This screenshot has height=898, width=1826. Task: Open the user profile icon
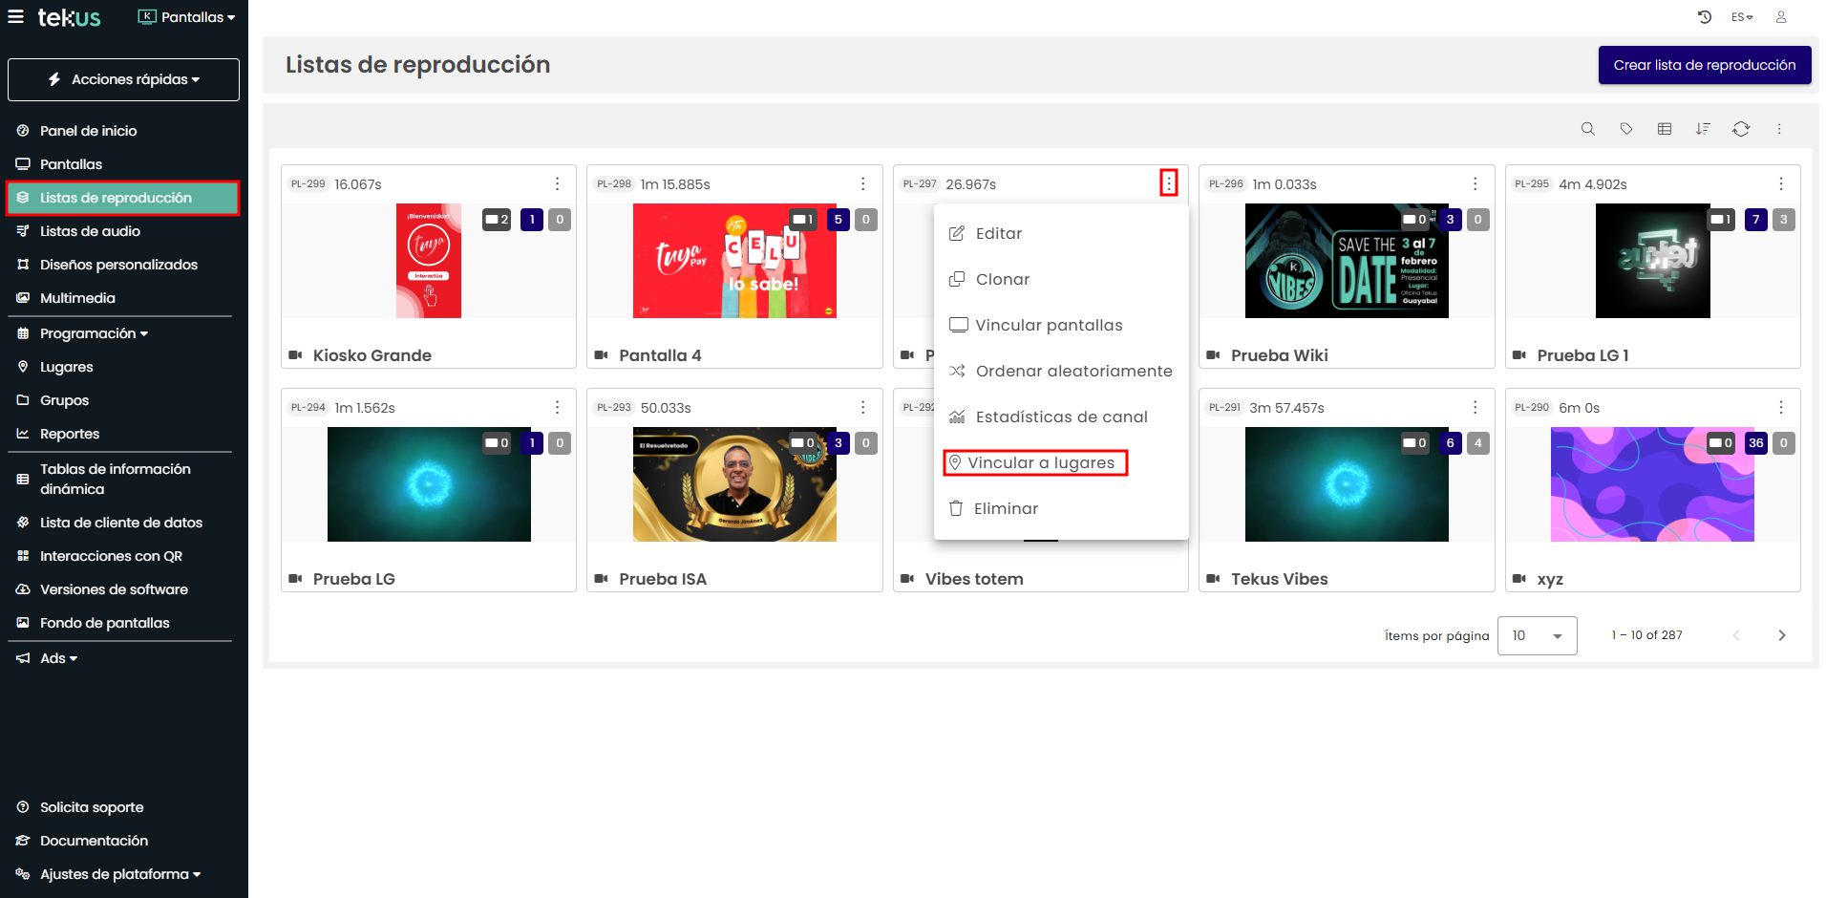1781,17
